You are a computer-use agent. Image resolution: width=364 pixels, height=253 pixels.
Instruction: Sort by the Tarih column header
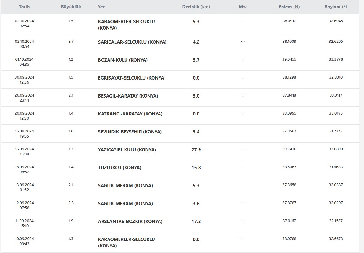click(x=24, y=7)
